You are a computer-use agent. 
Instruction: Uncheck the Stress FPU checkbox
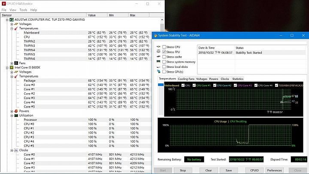164,52
